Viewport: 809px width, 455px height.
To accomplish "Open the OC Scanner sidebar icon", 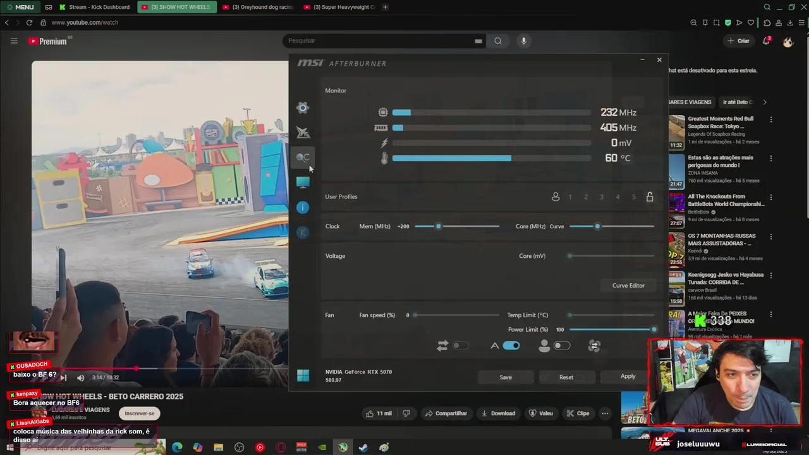I will [303, 157].
